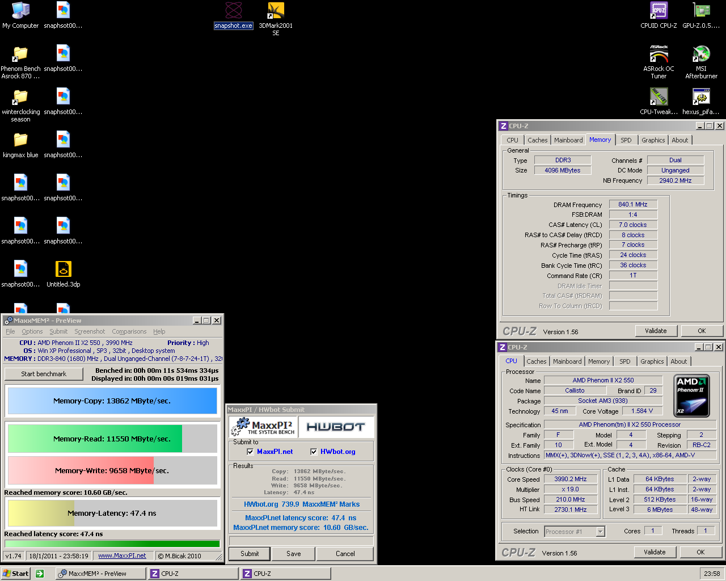Switch to Caches tab in the Memory CPU-Z window
The width and height of the screenshot is (726, 581).
click(x=538, y=140)
